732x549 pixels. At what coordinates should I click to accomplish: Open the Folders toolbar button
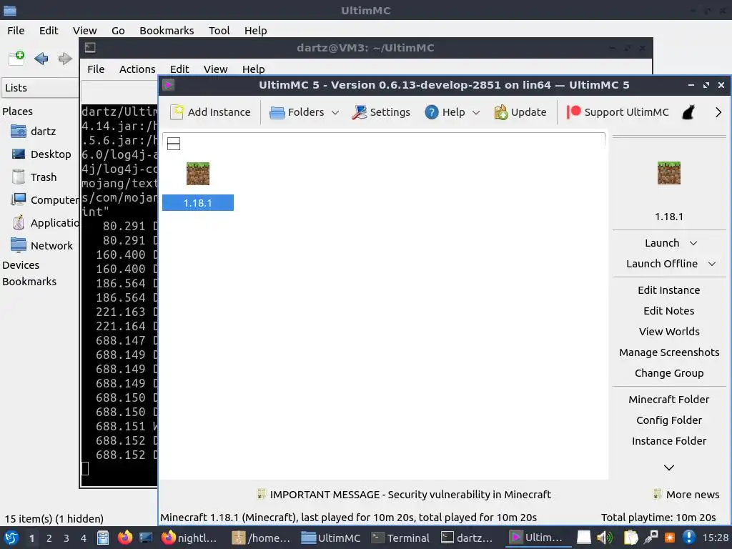[297, 112]
